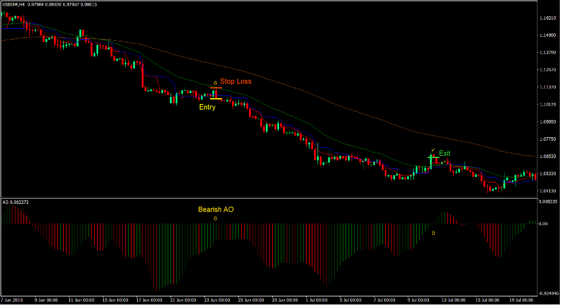Click the 1.06530 price level label
The width and height of the screenshot is (561, 305).
pos(548,156)
